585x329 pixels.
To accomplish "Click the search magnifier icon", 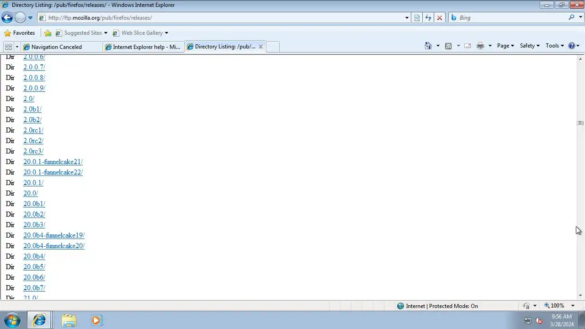I will pyautogui.click(x=572, y=17).
